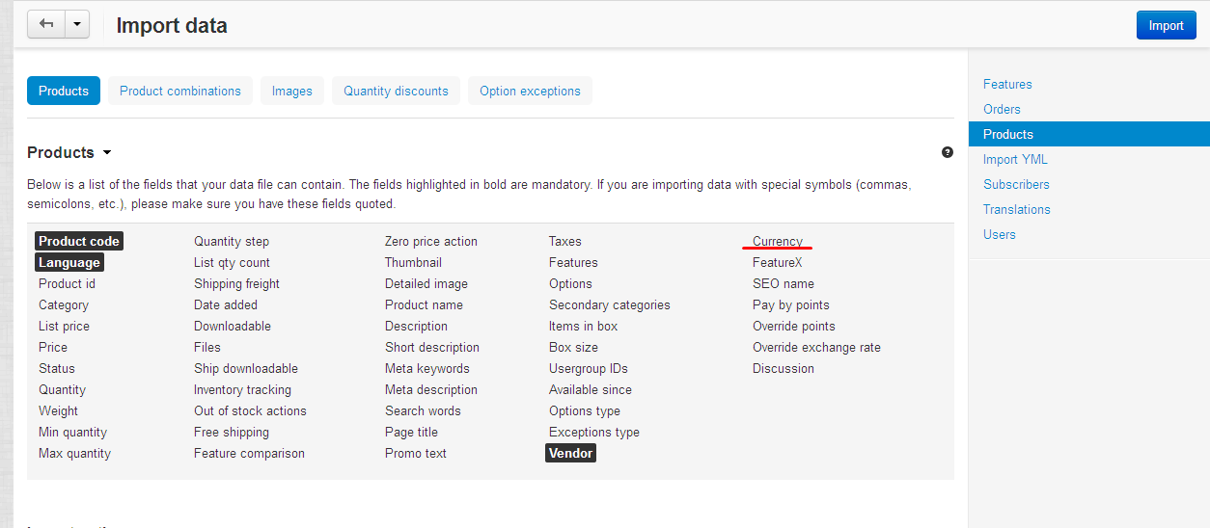This screenshot has width=1210, height=528.
Task: Click the back arrow button
Action: [46, 24]
